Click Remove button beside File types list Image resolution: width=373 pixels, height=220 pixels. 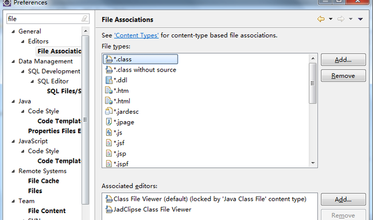(x=343, y=76)
